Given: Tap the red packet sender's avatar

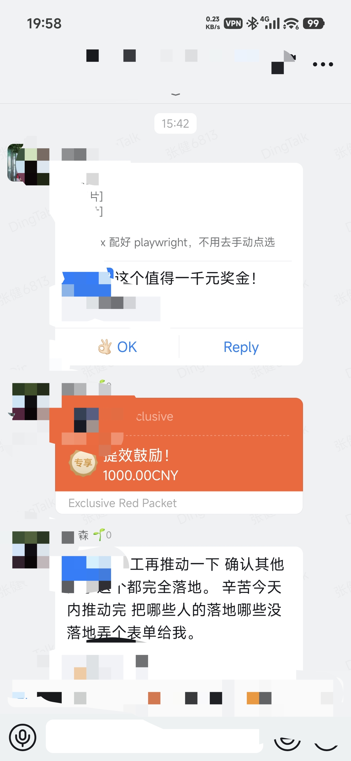Looking at the screenshot, I should [31, 401].
